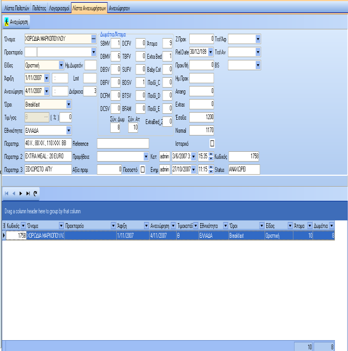This screenshot has width=348, height=351.
Task: Go to last record in navigator
Action: [x=28, y=193]
